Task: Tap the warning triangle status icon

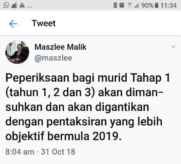Action: 22,5
